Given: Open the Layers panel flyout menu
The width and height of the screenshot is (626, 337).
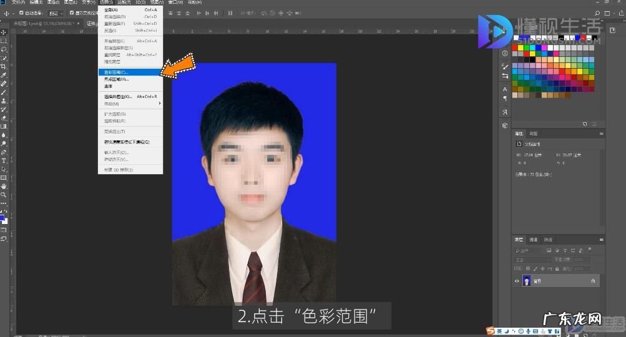Looking at the screenshot, I should click(601, 240).
